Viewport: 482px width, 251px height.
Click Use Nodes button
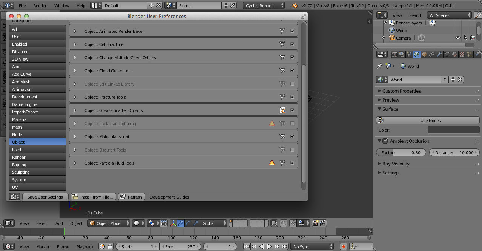428,120
